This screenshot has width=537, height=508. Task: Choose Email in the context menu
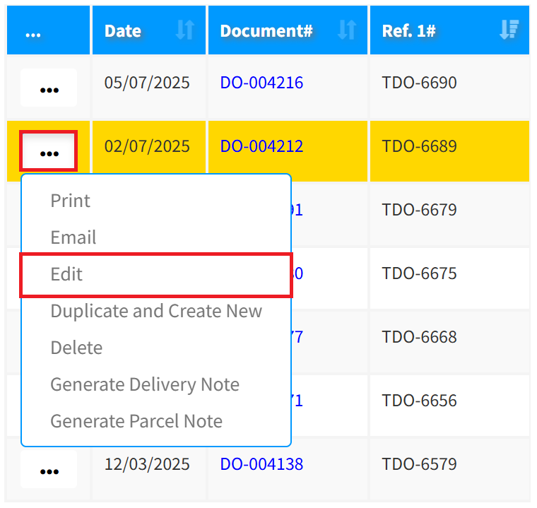pos(73,237)
